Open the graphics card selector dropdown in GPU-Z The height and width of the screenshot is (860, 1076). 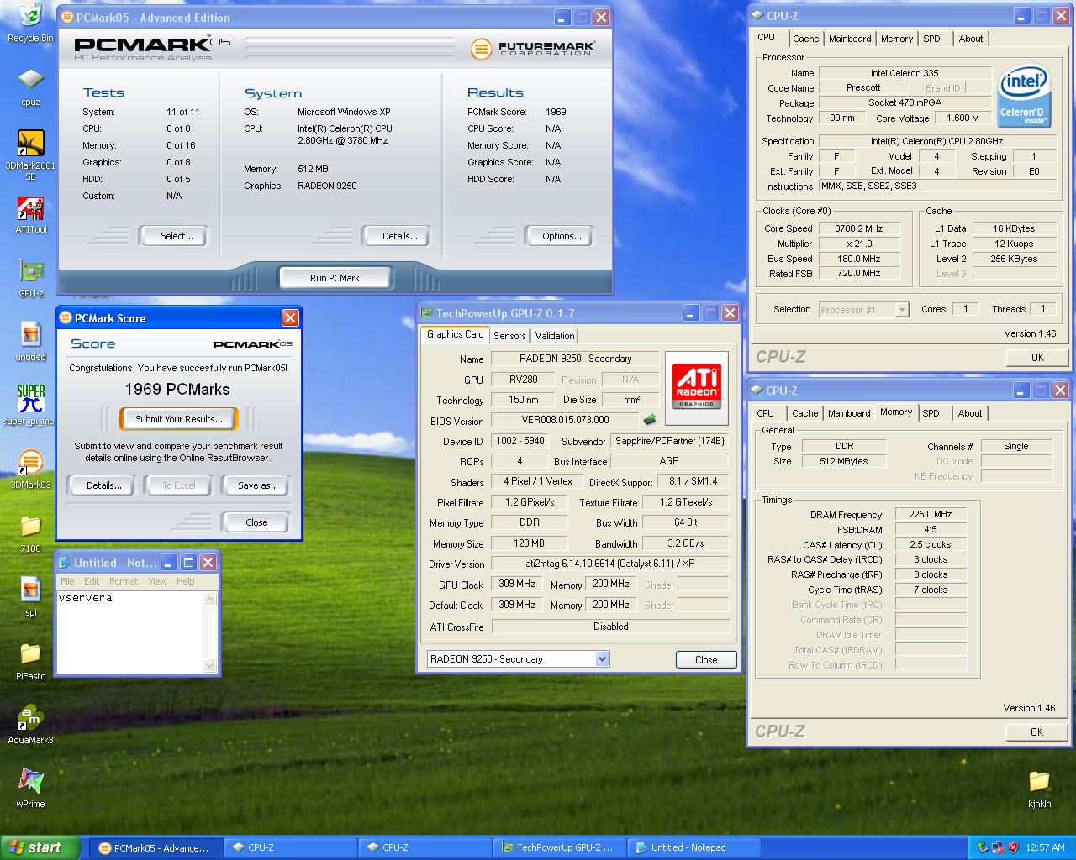pyautogui.click(x=602, y=659)
